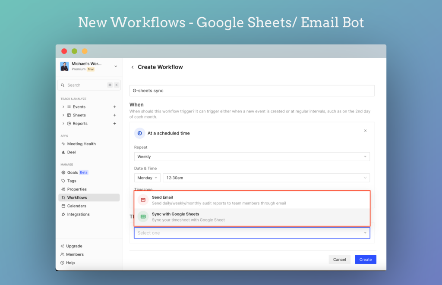Click the Sheets table icon

[69, 115]
